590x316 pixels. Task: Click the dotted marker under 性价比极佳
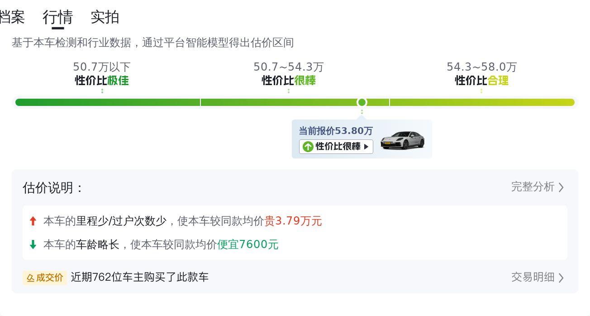click(x=101, y=90)
